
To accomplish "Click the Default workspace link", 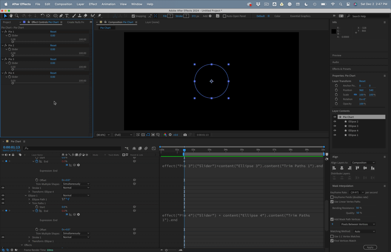I will 260,16.
